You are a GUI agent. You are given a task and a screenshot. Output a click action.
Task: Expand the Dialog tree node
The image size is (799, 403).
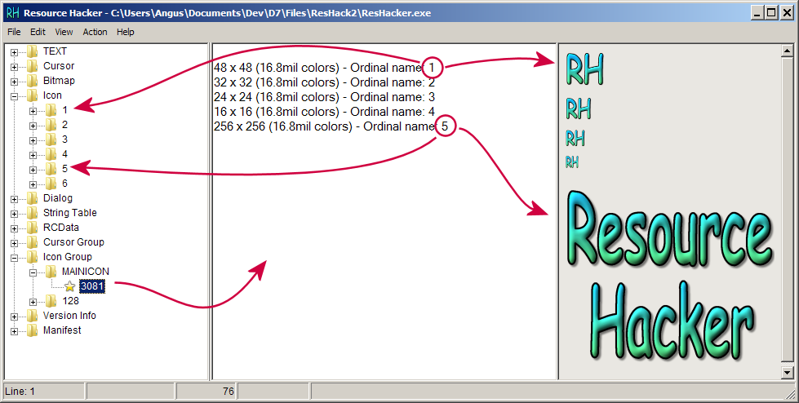tap(15, 198)
